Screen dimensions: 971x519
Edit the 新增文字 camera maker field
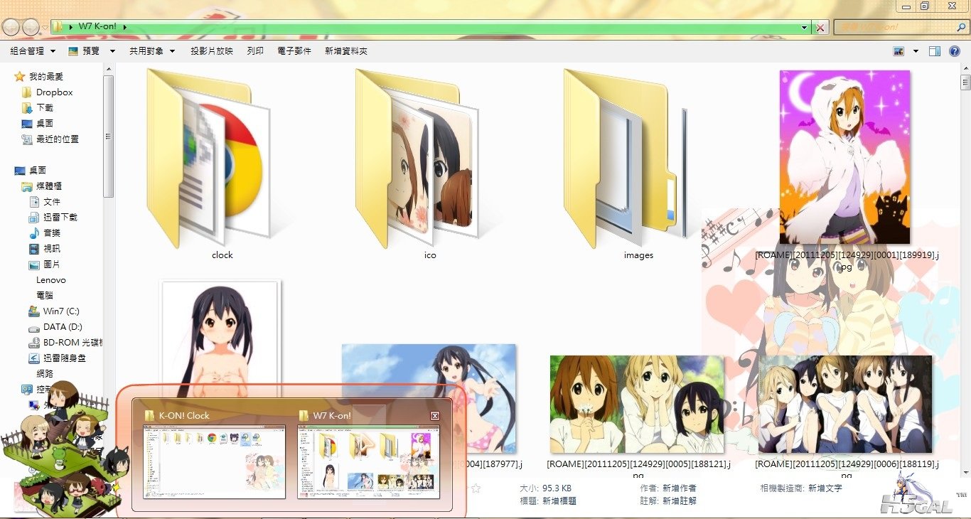[x=825, y=488]
